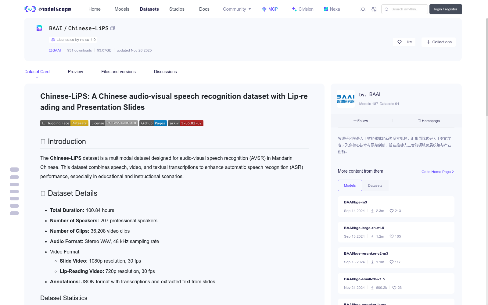Click the ModelScope logo
Screen dimensions: 488x305
48,9
